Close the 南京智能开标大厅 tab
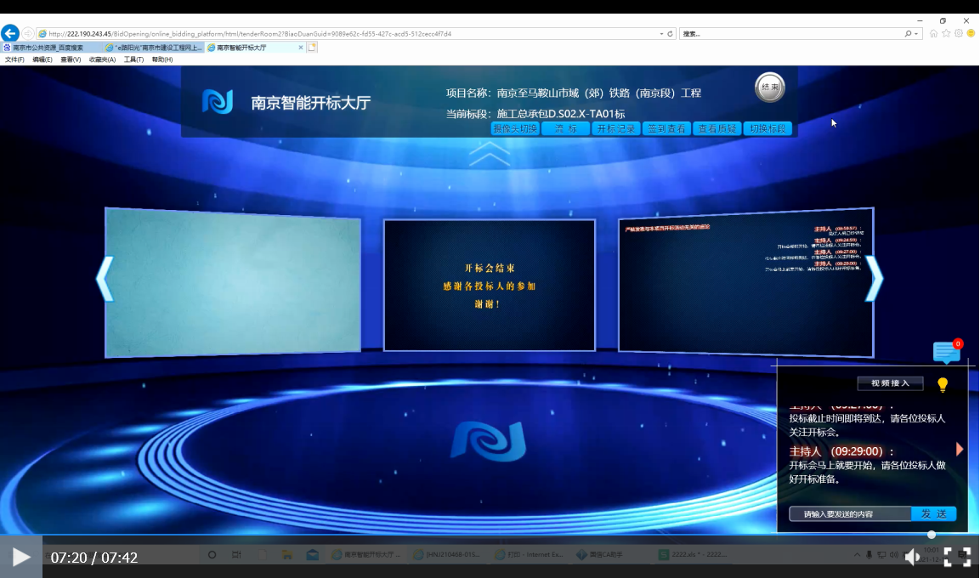 [x=301, y=48]
